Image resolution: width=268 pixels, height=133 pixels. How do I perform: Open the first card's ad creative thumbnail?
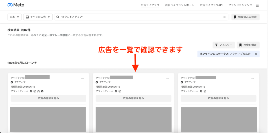pyautogui.click(x=48, y=119)
